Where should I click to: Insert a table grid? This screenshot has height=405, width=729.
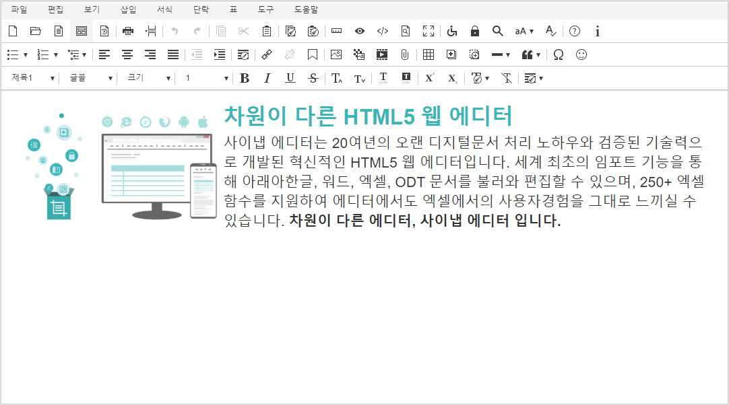click(x=429, y=54)
